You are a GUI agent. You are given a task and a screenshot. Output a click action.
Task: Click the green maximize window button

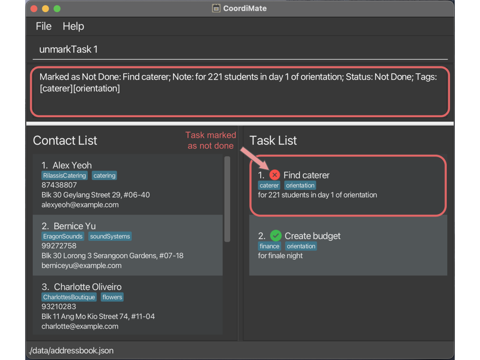click(57, 8)
